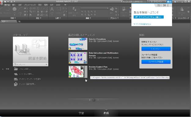Open the template dropdown under Start Drawing
Image resolution: width=191 pixels, height=117 pixels.
(x=31, y=64)
